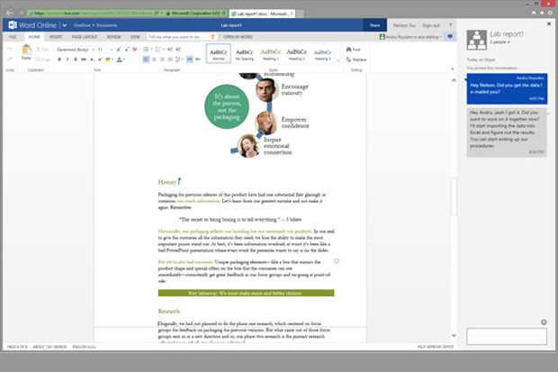This screenshot has width=558, height=372.
Task: Switch to the REVIEW tab
Action: [x=114, y=37]
